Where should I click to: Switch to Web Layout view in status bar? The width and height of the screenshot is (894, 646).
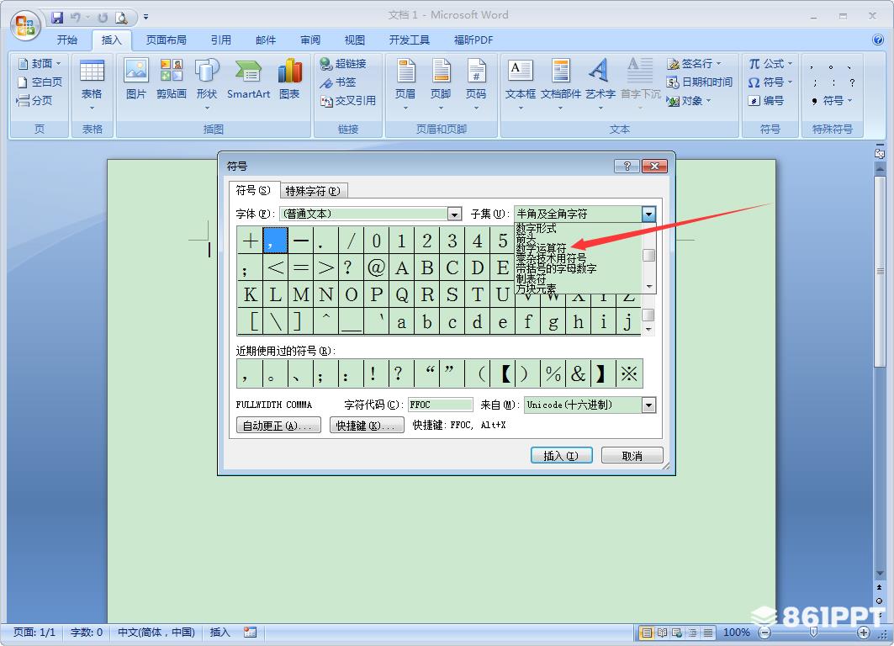tap(677, 633)
